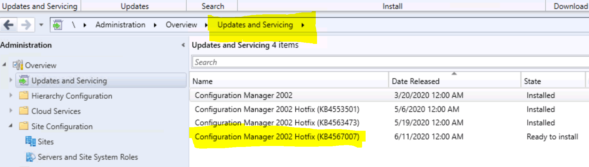589x167 pixels.
Task: Sort by the Date Released column header
Action: click(454, 81)
